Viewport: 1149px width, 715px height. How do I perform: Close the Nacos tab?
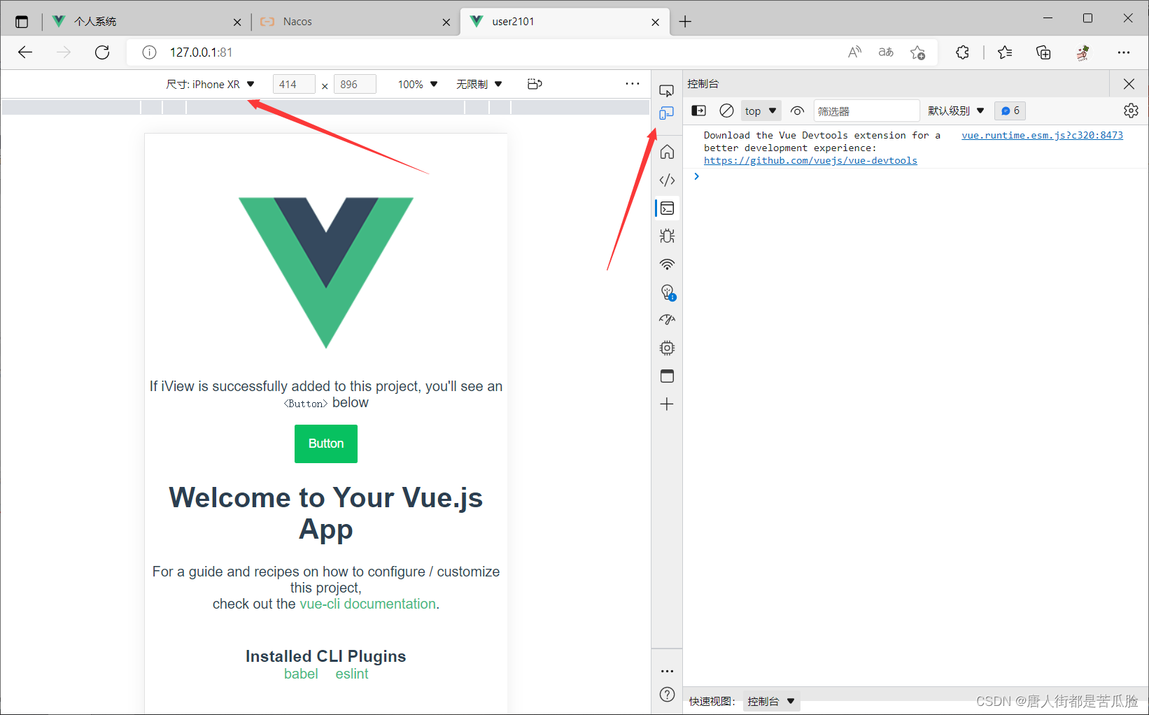(x=446, y=22)
